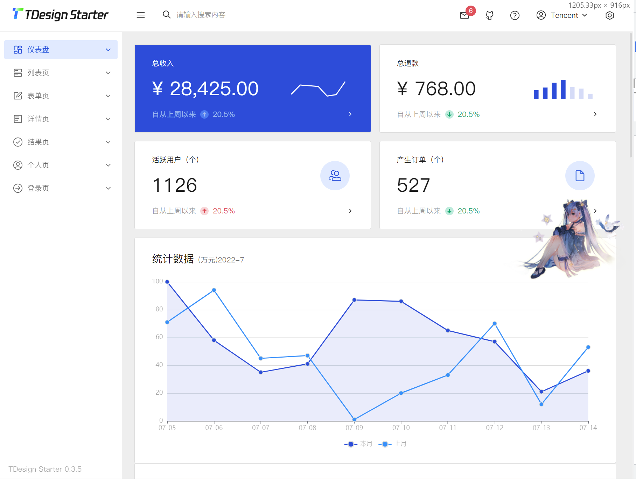Toggle the 本月 series in the chart legend
The width and height of the screenshot is (636, 479).
click(x=358, y=443)
